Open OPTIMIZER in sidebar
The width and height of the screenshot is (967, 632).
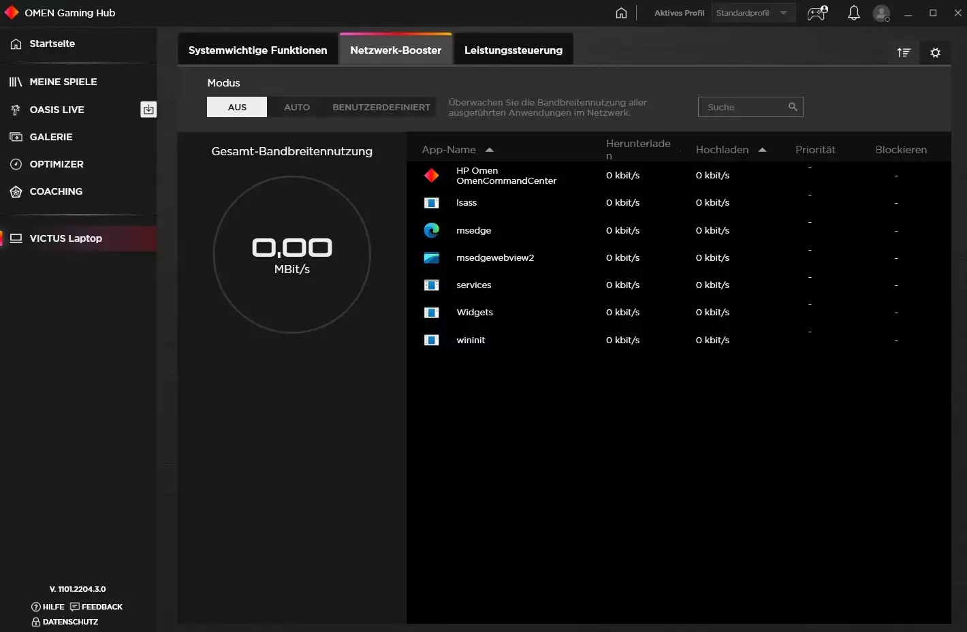[x=78, y=164]
